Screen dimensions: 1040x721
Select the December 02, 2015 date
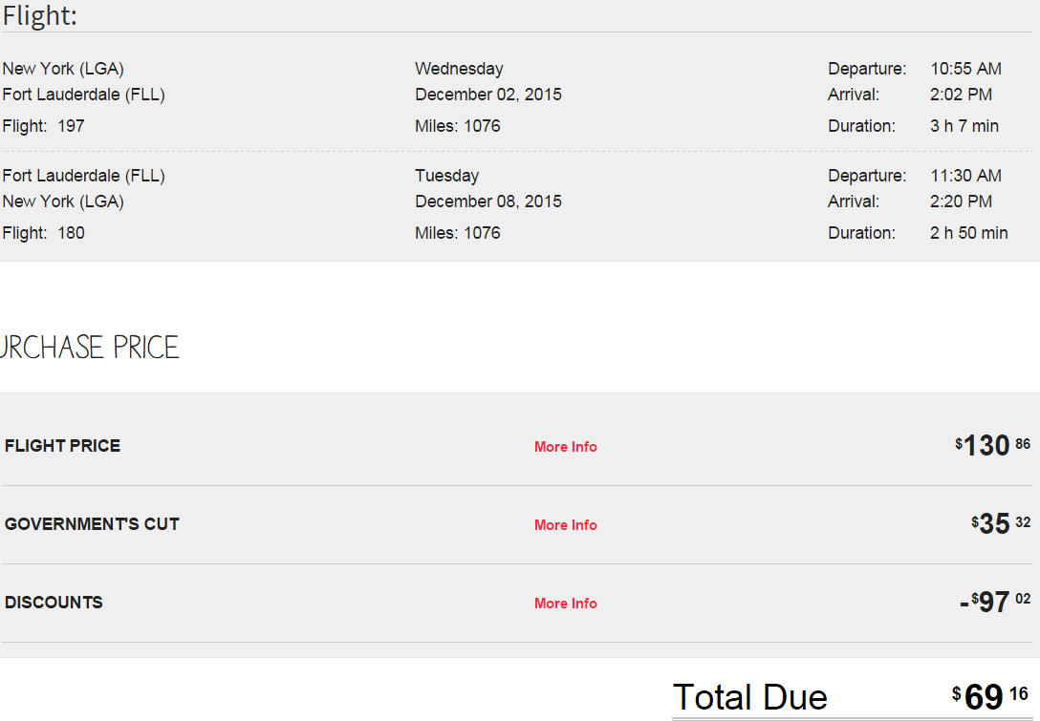(488, 95)
